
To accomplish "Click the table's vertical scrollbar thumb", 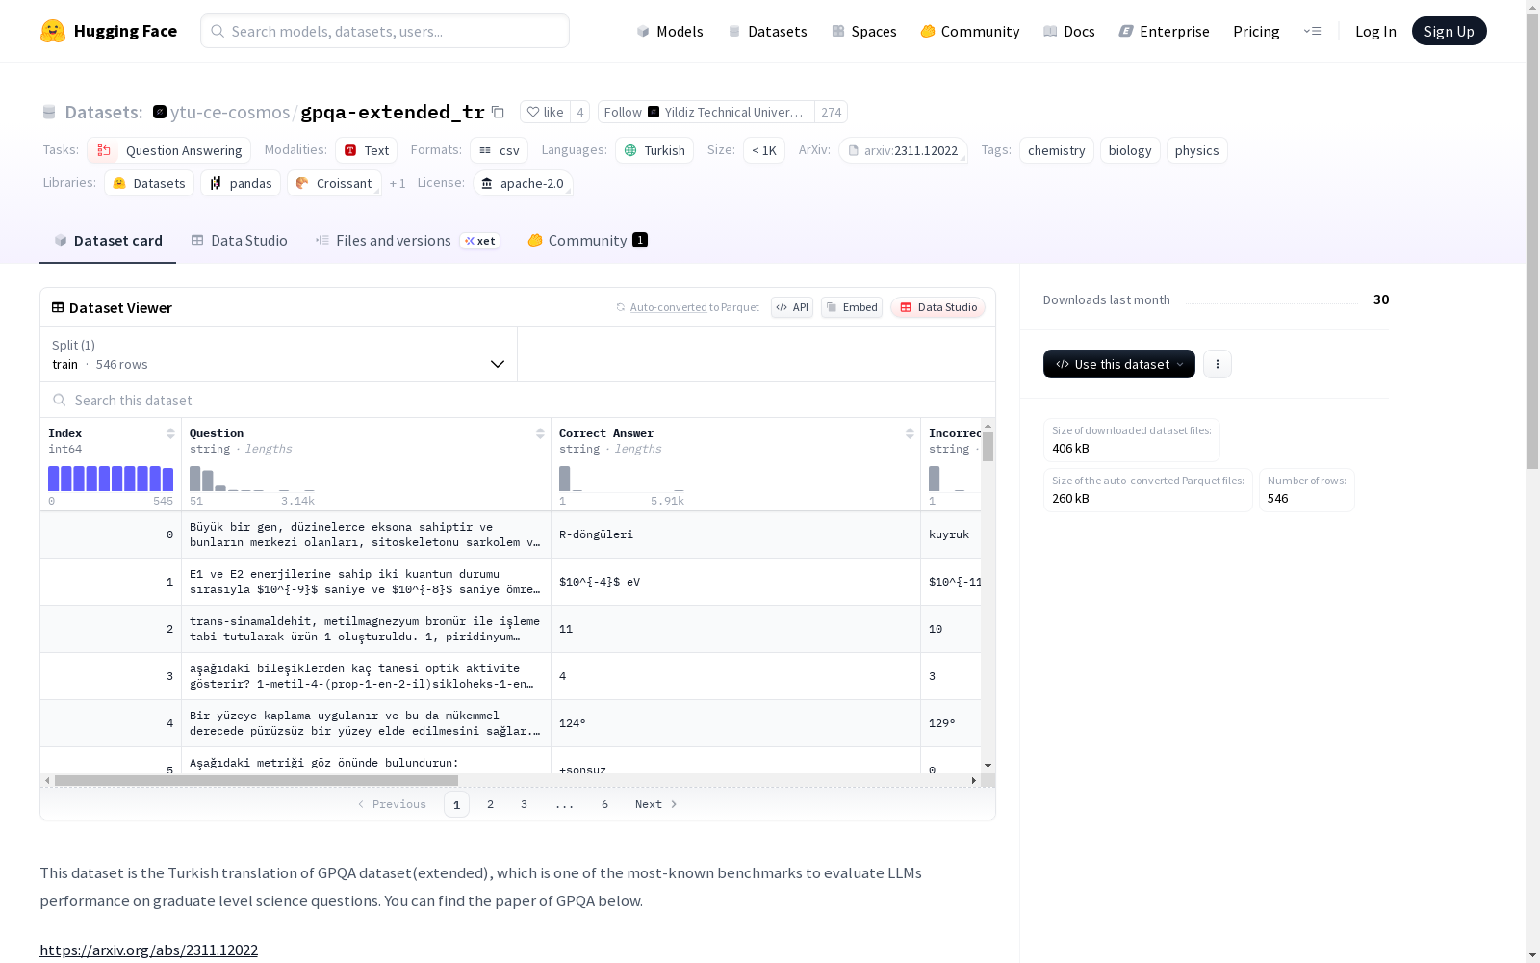I will click(x=988, y=447).
